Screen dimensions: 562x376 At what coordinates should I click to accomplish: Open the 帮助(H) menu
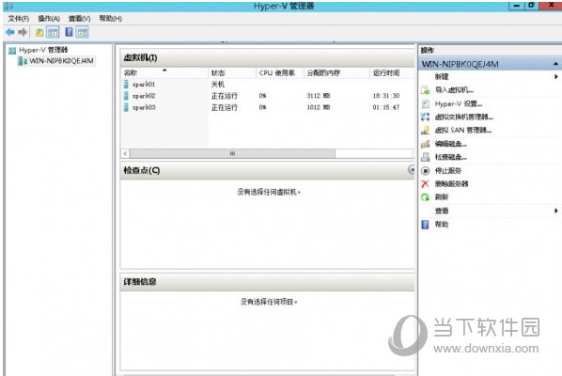[110, 18]
